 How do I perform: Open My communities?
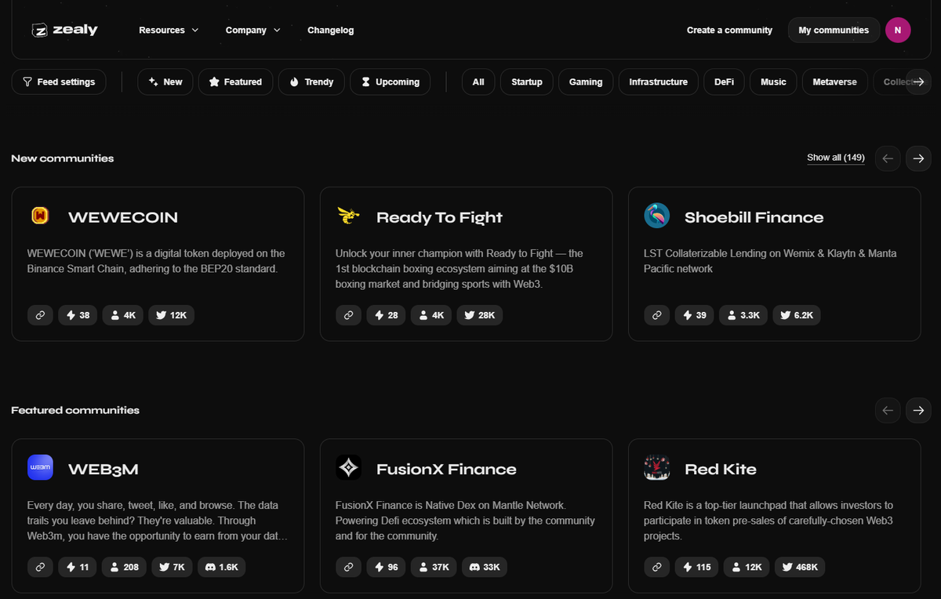point(834,30)
